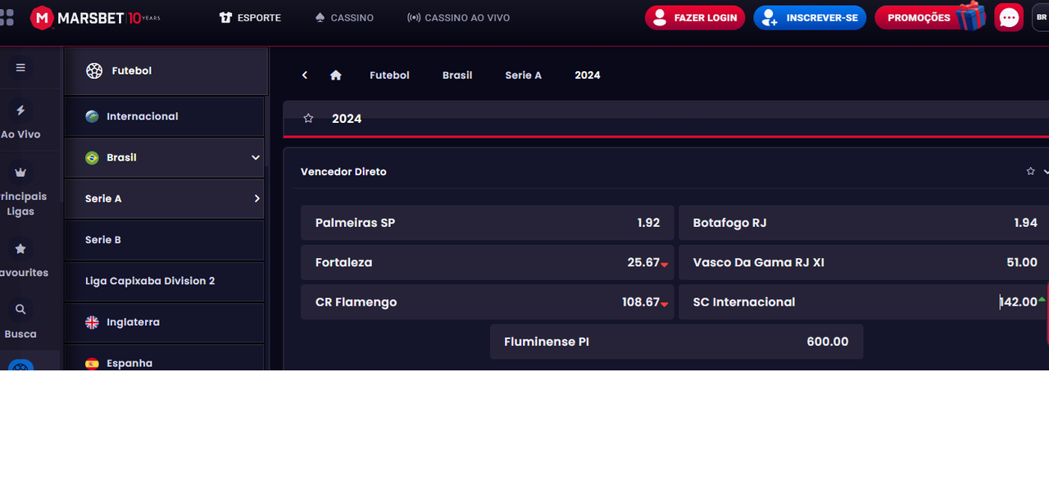Click the 2024 breadcrumb item

coord(587,75)
